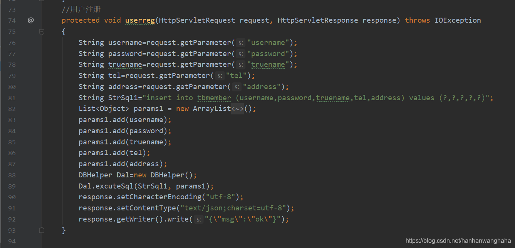Click the {\"msg\":\"ok\"} JSON string
Screen dimensions: 515x248
pos(245,219)
